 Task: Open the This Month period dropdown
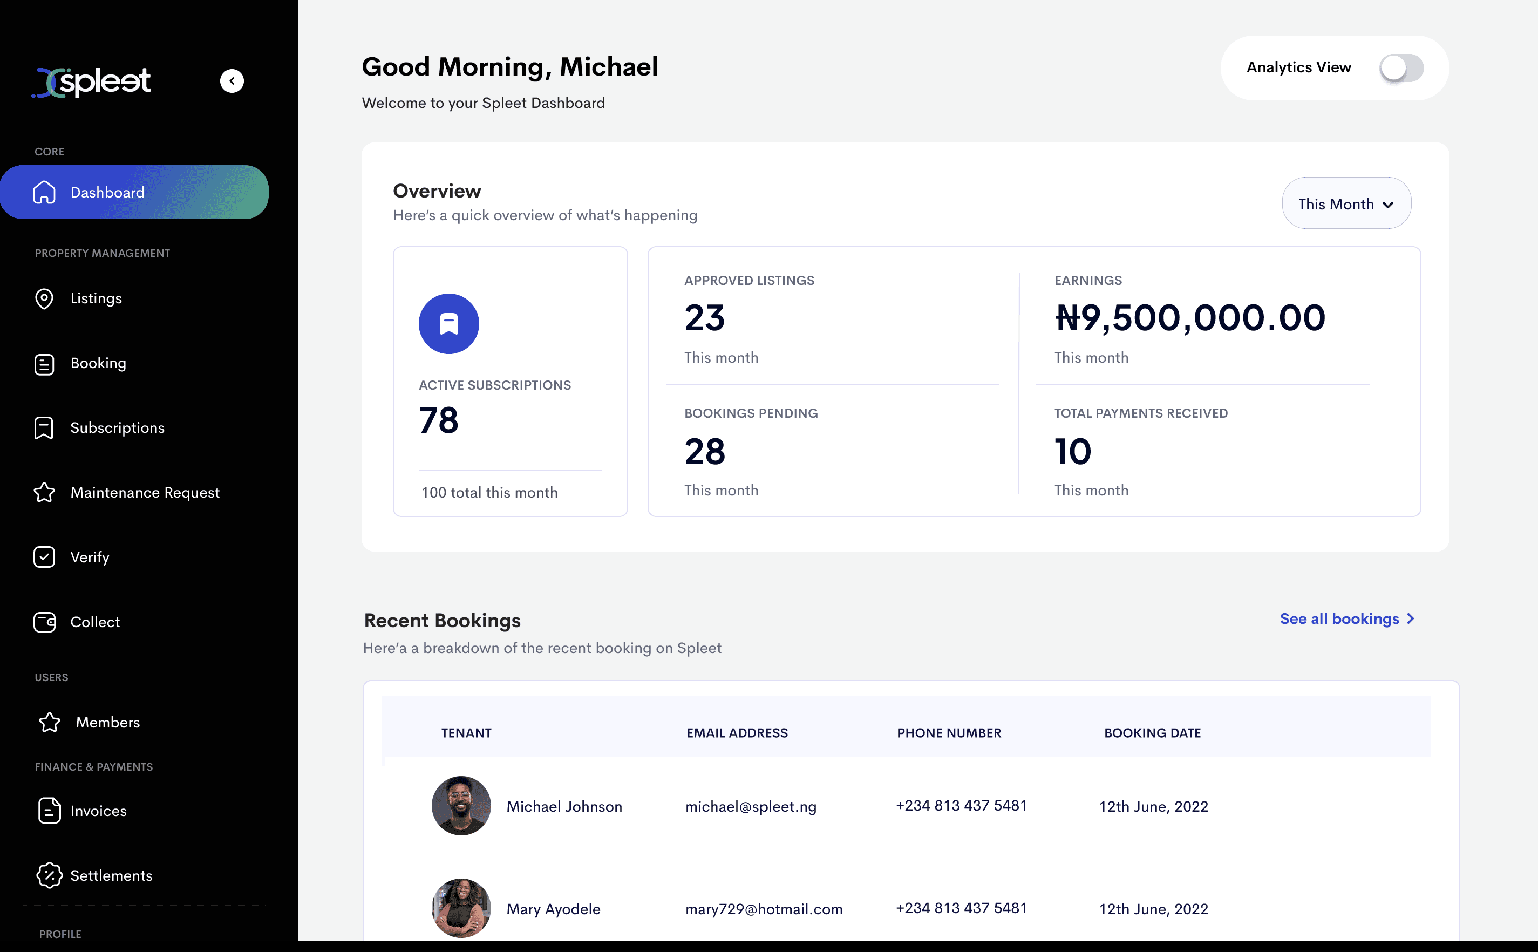point(1346,204)
